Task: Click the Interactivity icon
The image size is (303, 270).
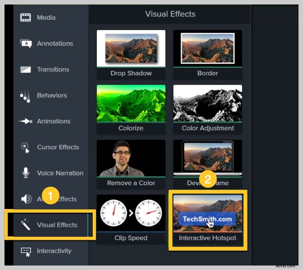Action: click(26, 252)
